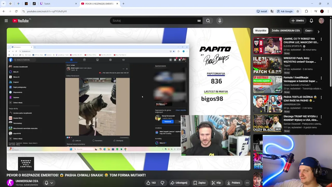Open media controls in the Chrome toolbar

coord(315,11)
